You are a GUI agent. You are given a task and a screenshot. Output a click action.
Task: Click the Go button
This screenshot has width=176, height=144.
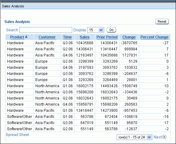111,30
